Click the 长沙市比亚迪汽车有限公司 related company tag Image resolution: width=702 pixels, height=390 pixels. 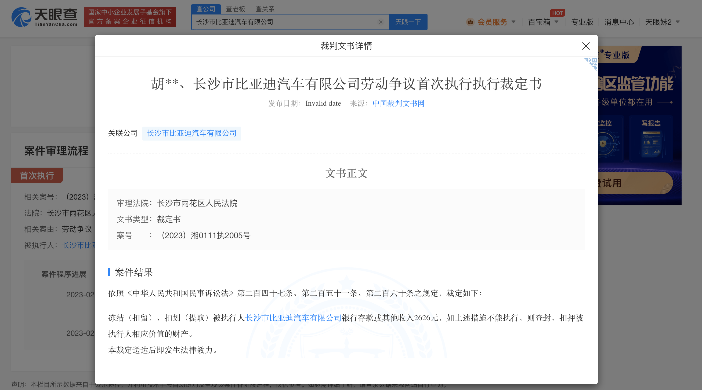191,133
